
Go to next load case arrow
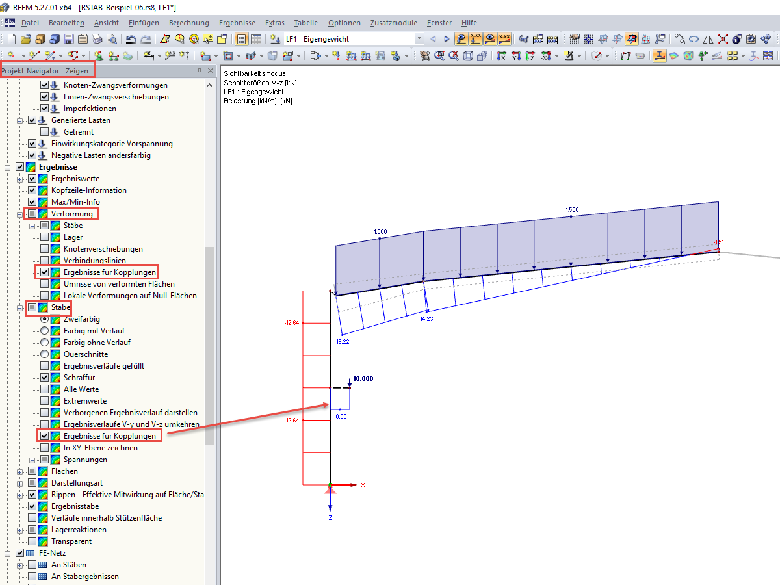(x=447, y=39)
